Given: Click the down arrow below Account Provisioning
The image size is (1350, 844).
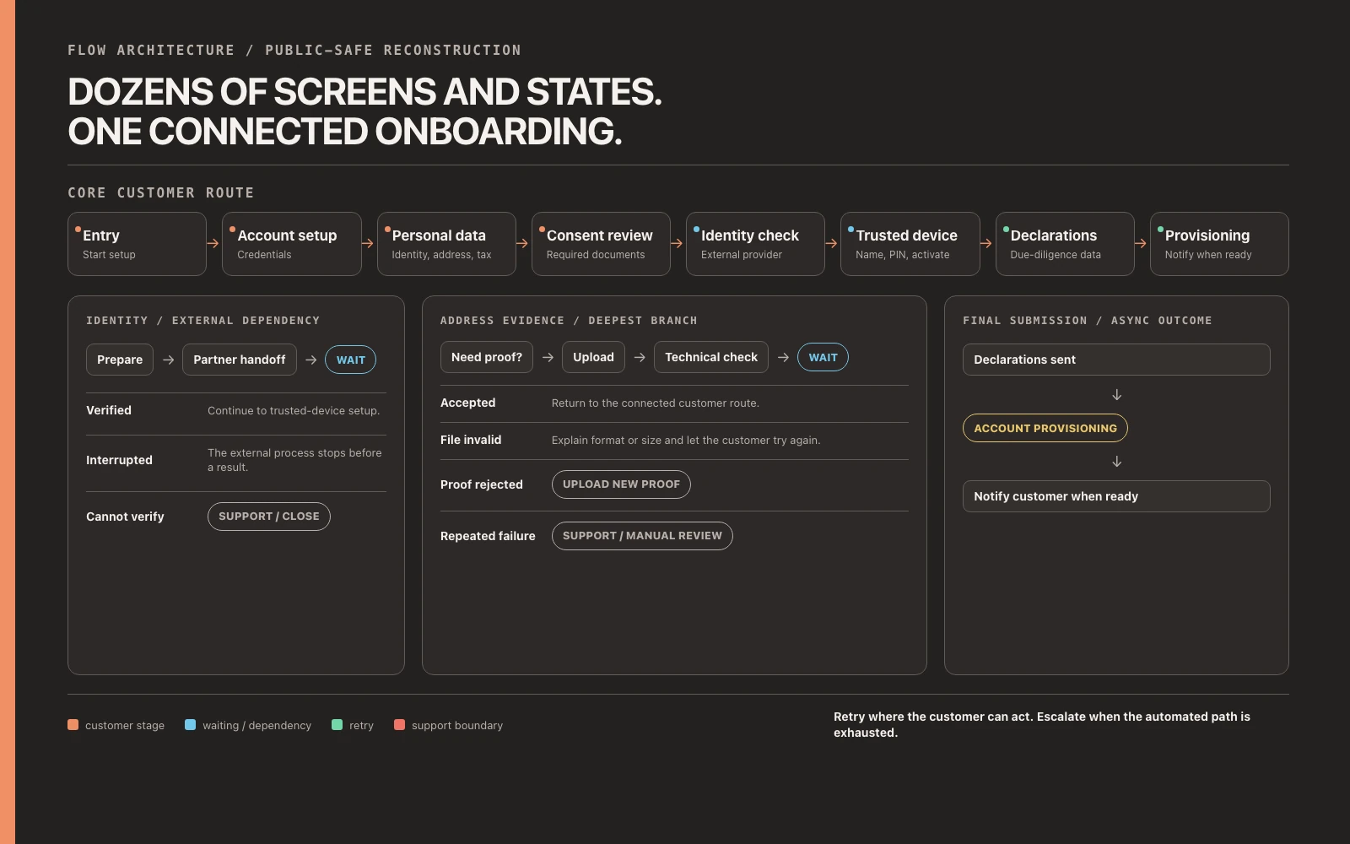Looking at the screenshot, I should point(1116,462).
